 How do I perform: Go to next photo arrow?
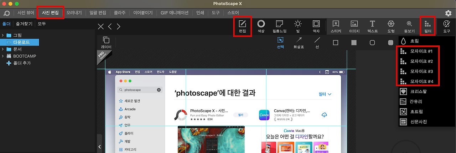(x=119, y=27)
